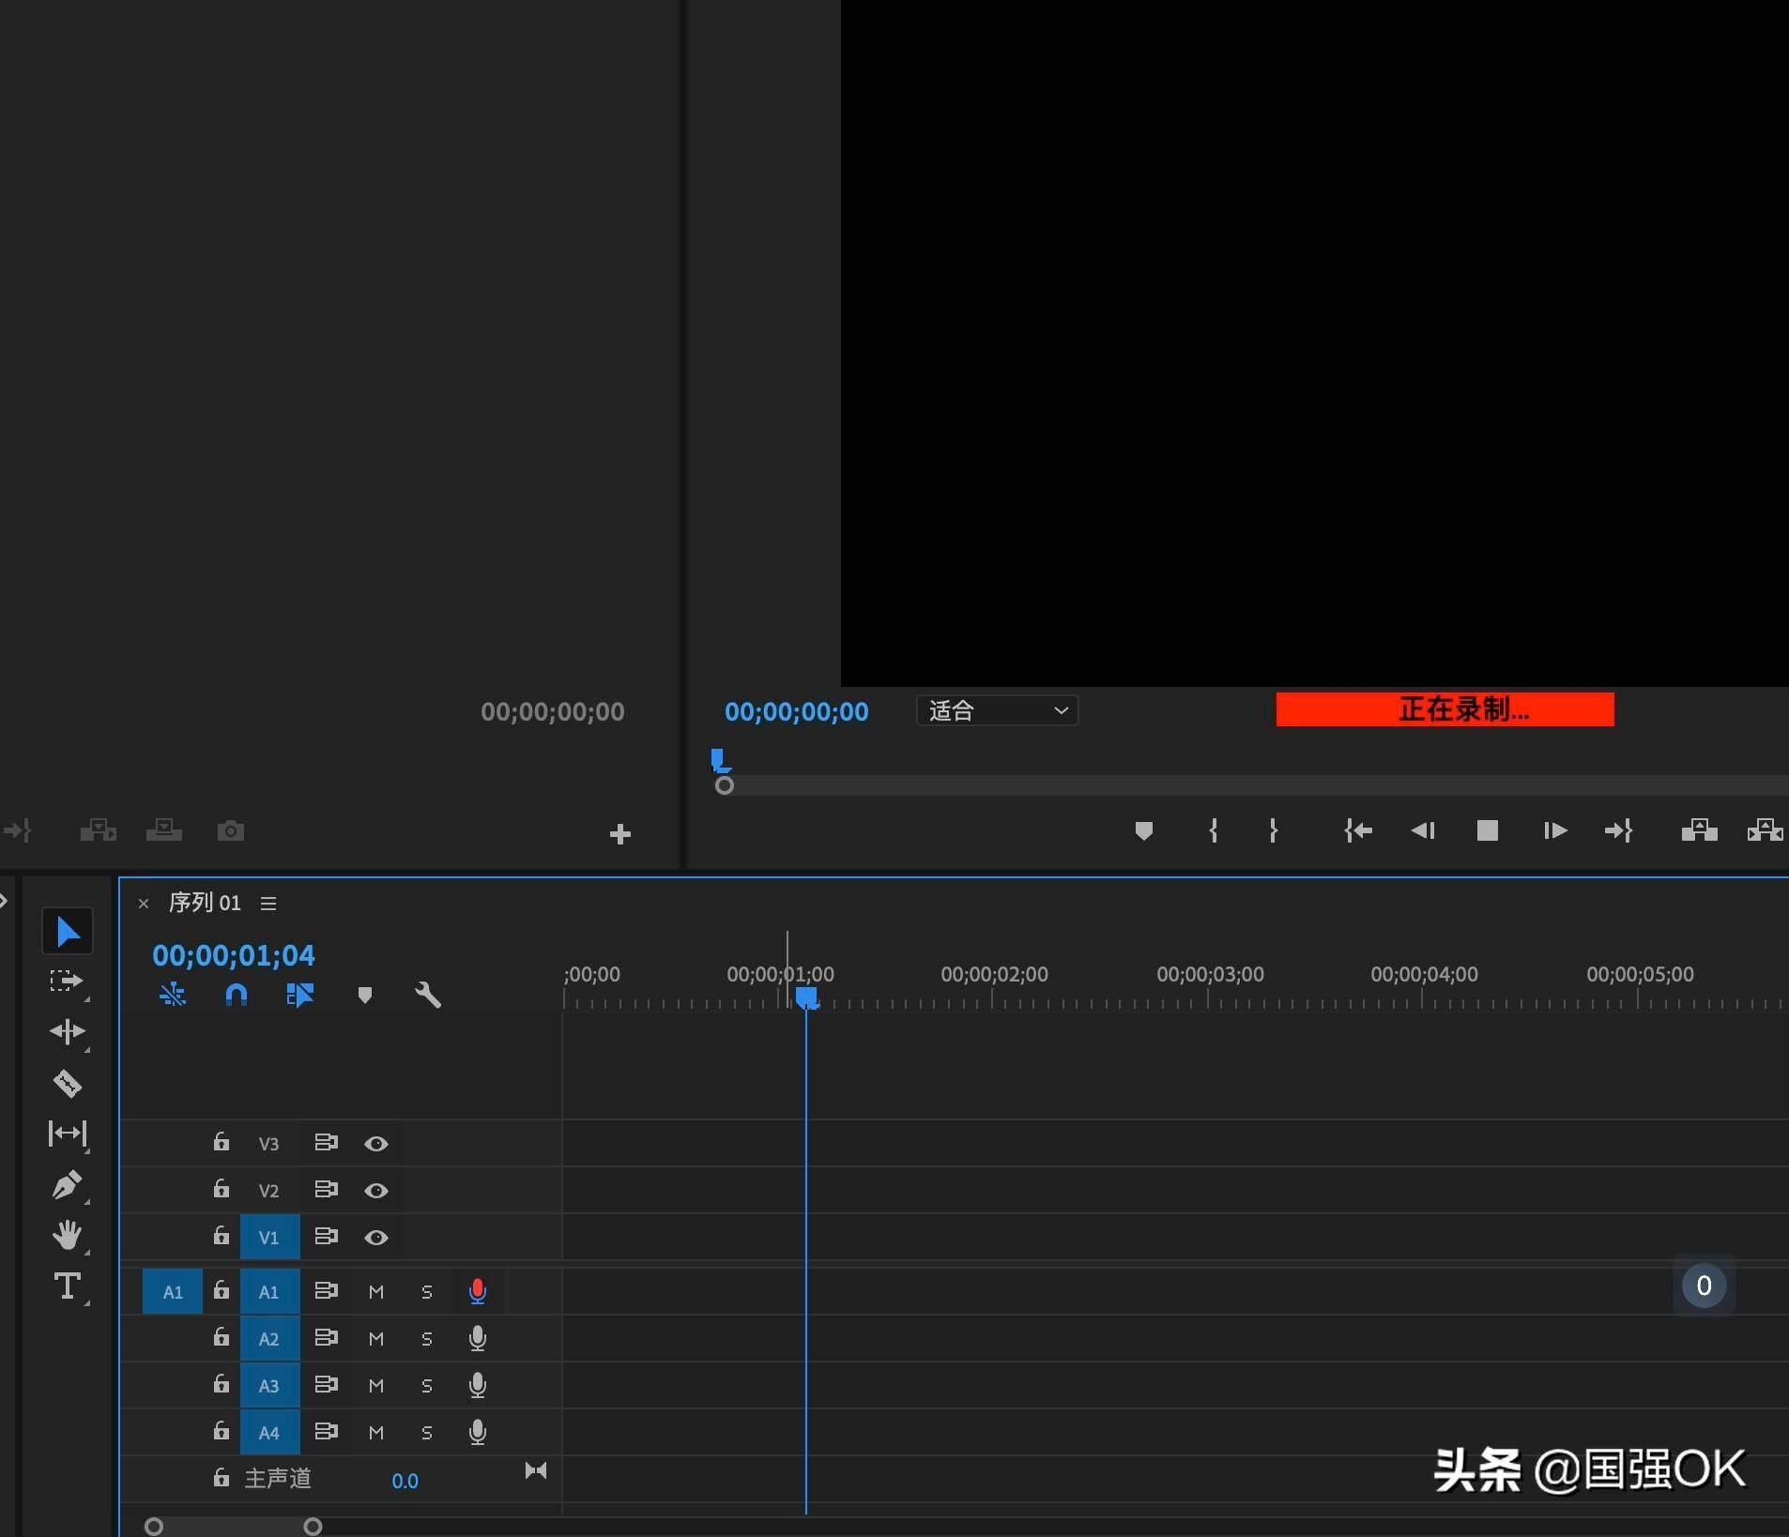The height and width of the screenshot is (1537, 1789).
Task: Toggle insert sequences as nests option
Action: pyautogui.click(x=173, y=995)
